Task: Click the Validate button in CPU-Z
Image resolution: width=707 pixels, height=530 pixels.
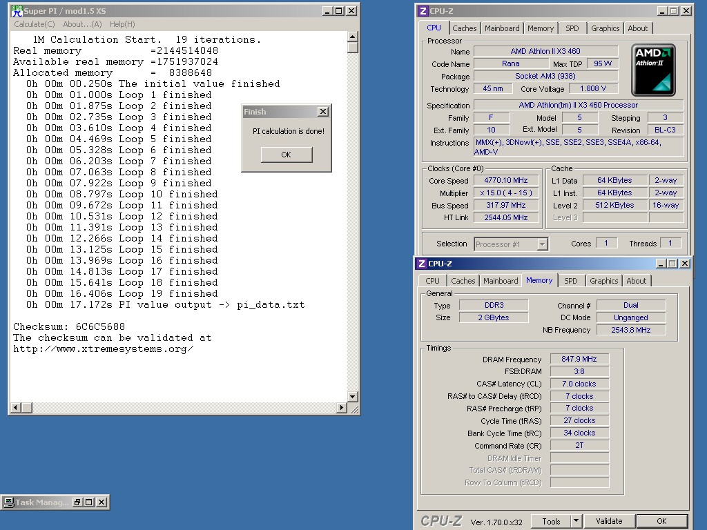Action: tap(609, 521)
